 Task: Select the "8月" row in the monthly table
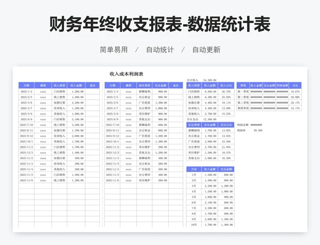tap(211, 214)
